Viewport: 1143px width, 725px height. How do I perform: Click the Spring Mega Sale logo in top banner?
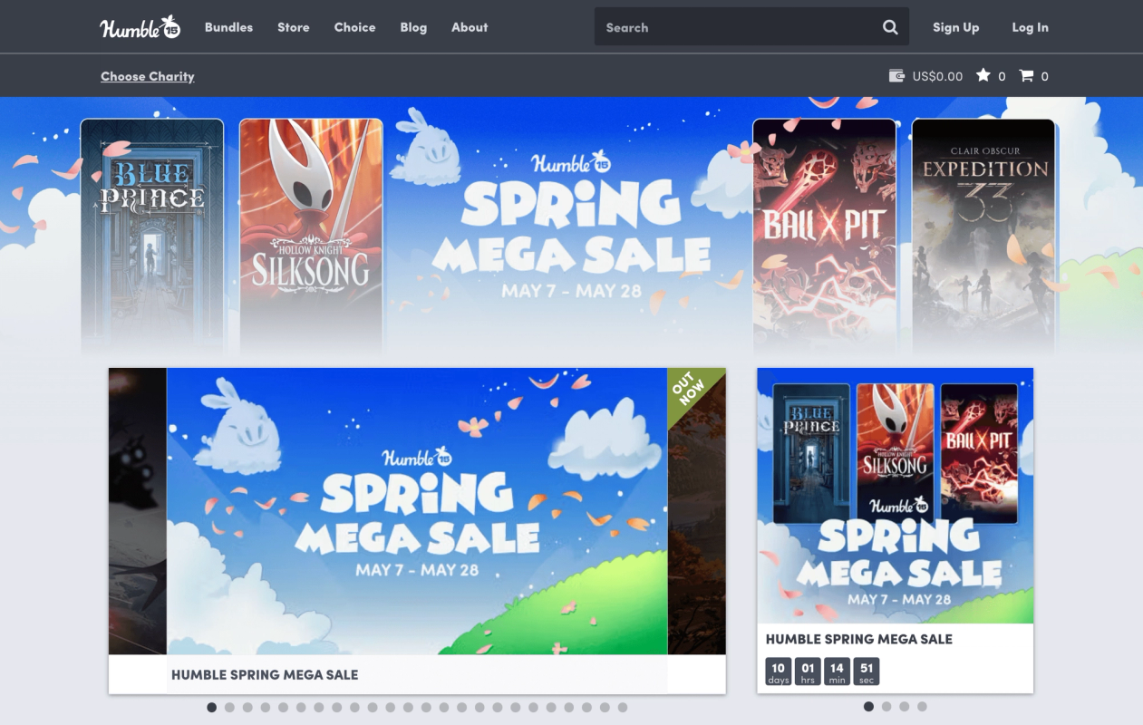pos(571,227)
